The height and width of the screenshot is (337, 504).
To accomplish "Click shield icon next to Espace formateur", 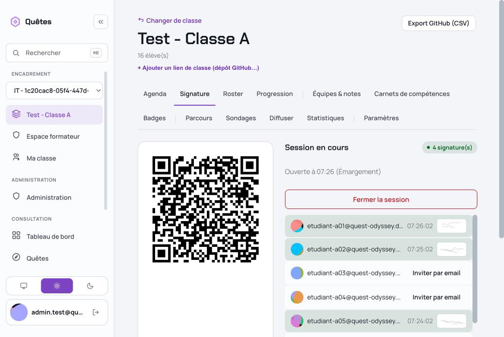I will tap(16, 135).
